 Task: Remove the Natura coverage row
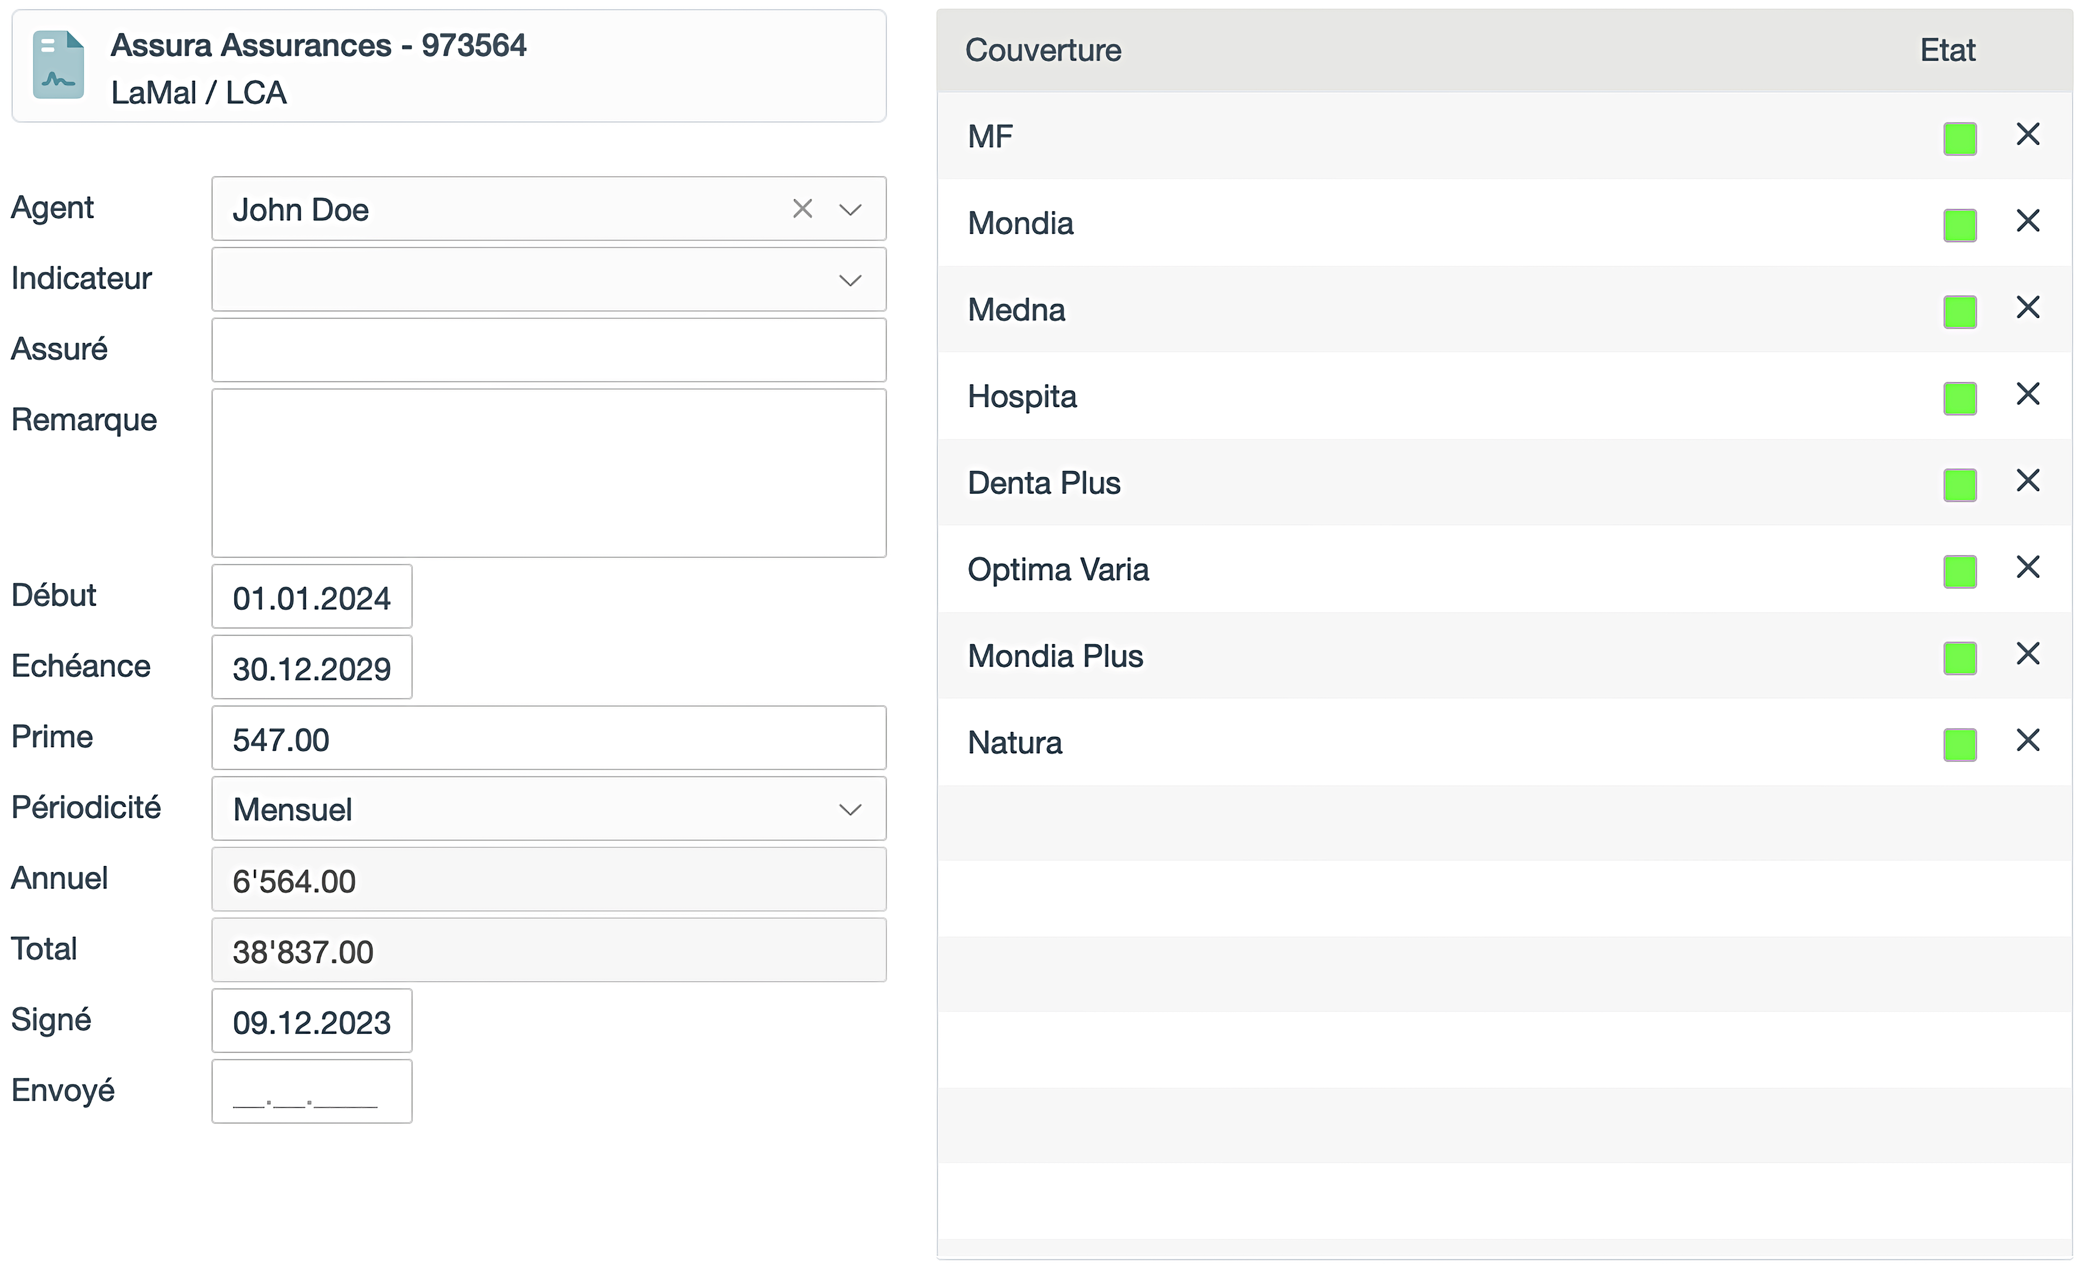(2028, 741)
